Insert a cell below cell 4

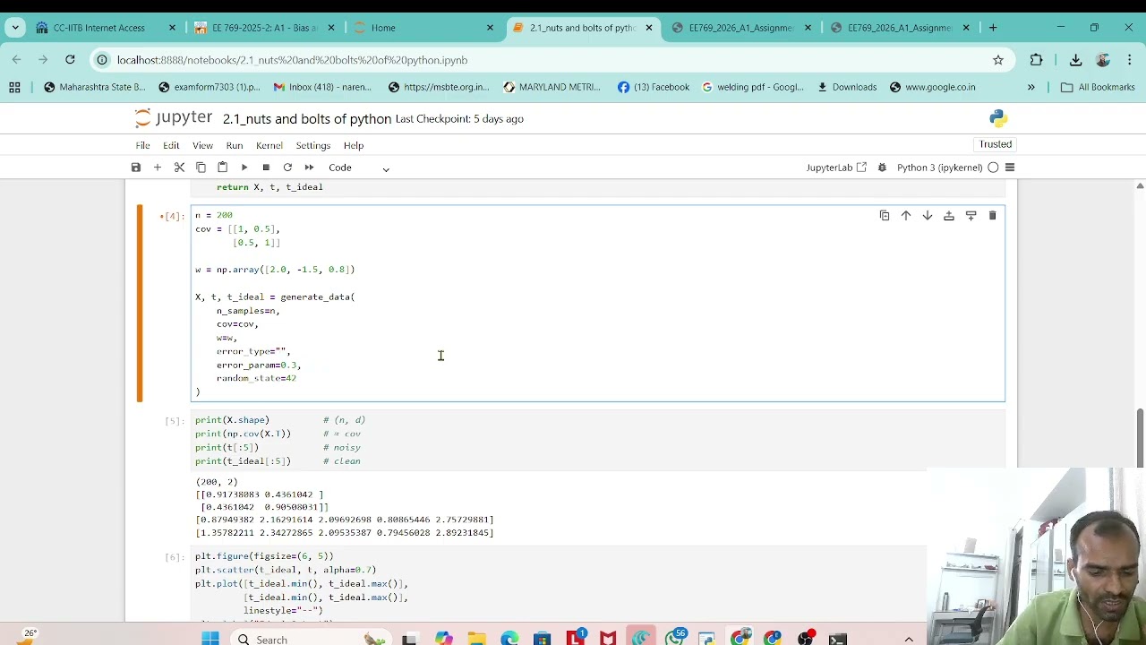click(971, 216)
